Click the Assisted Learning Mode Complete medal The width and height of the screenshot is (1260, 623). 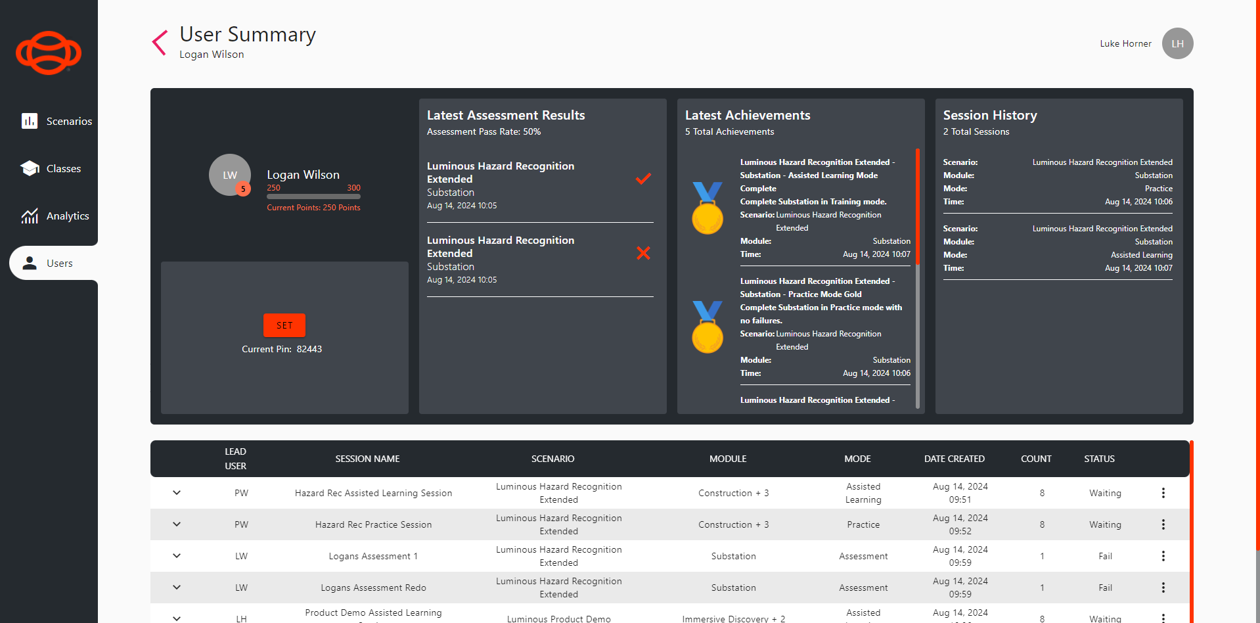pos(707,208)
